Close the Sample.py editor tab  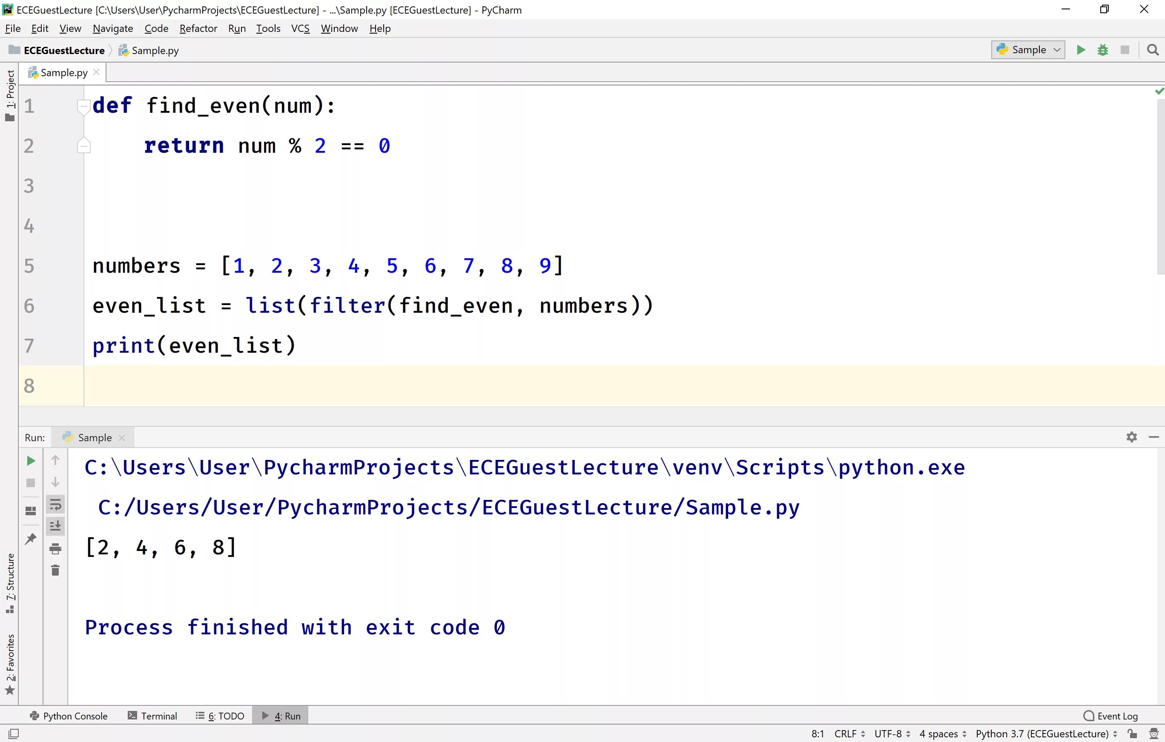tap(96, 72)
